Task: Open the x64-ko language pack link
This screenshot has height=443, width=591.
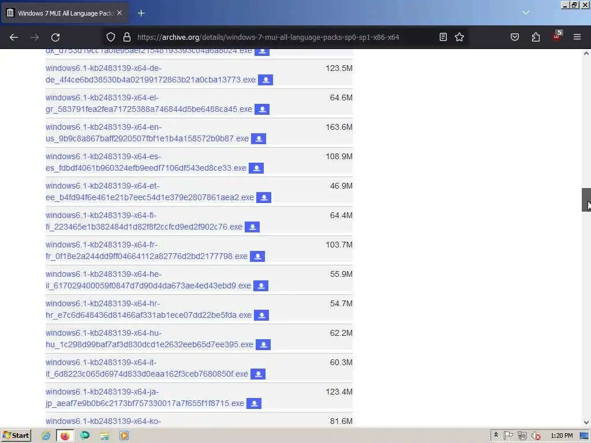Action: [x=103, y=421]
